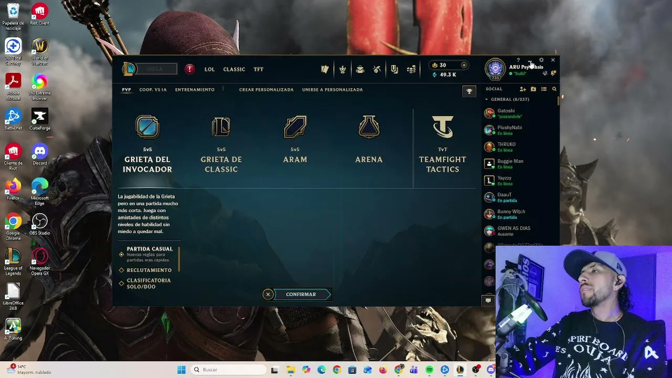
Task: Open the notifications bell icon
Action: point(553,73)
